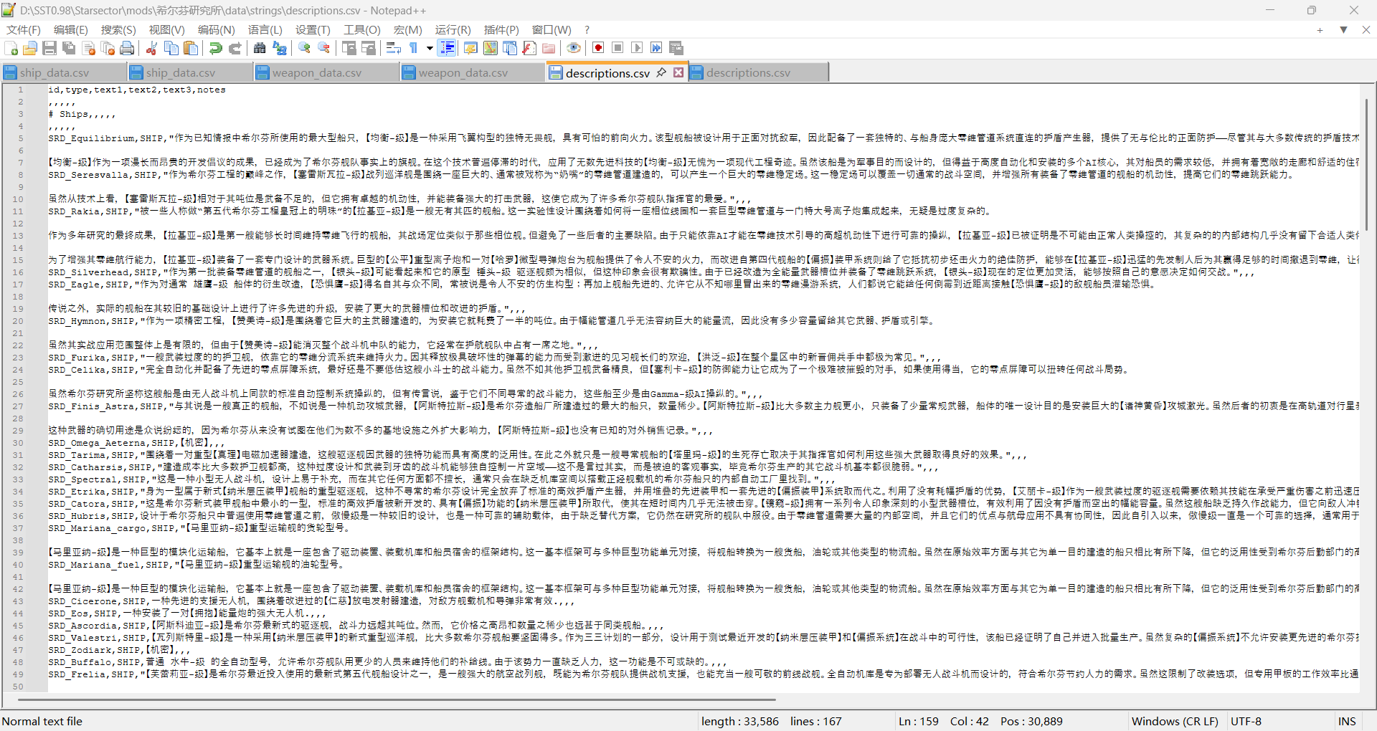Viewport: 1377px width, 731px height.
Task: Click the Copy icon
Action: (171, 48)
